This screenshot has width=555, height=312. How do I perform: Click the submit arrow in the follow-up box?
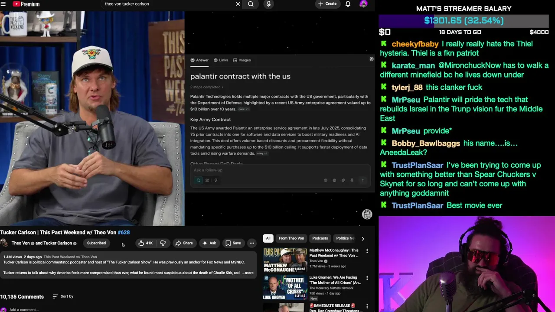pyautogui.click(x=363, y=180)
